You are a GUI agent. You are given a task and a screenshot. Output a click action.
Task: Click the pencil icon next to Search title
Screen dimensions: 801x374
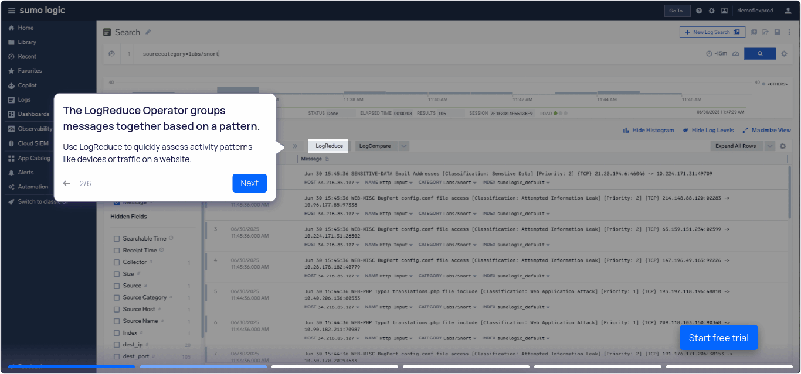coord(148,32)
